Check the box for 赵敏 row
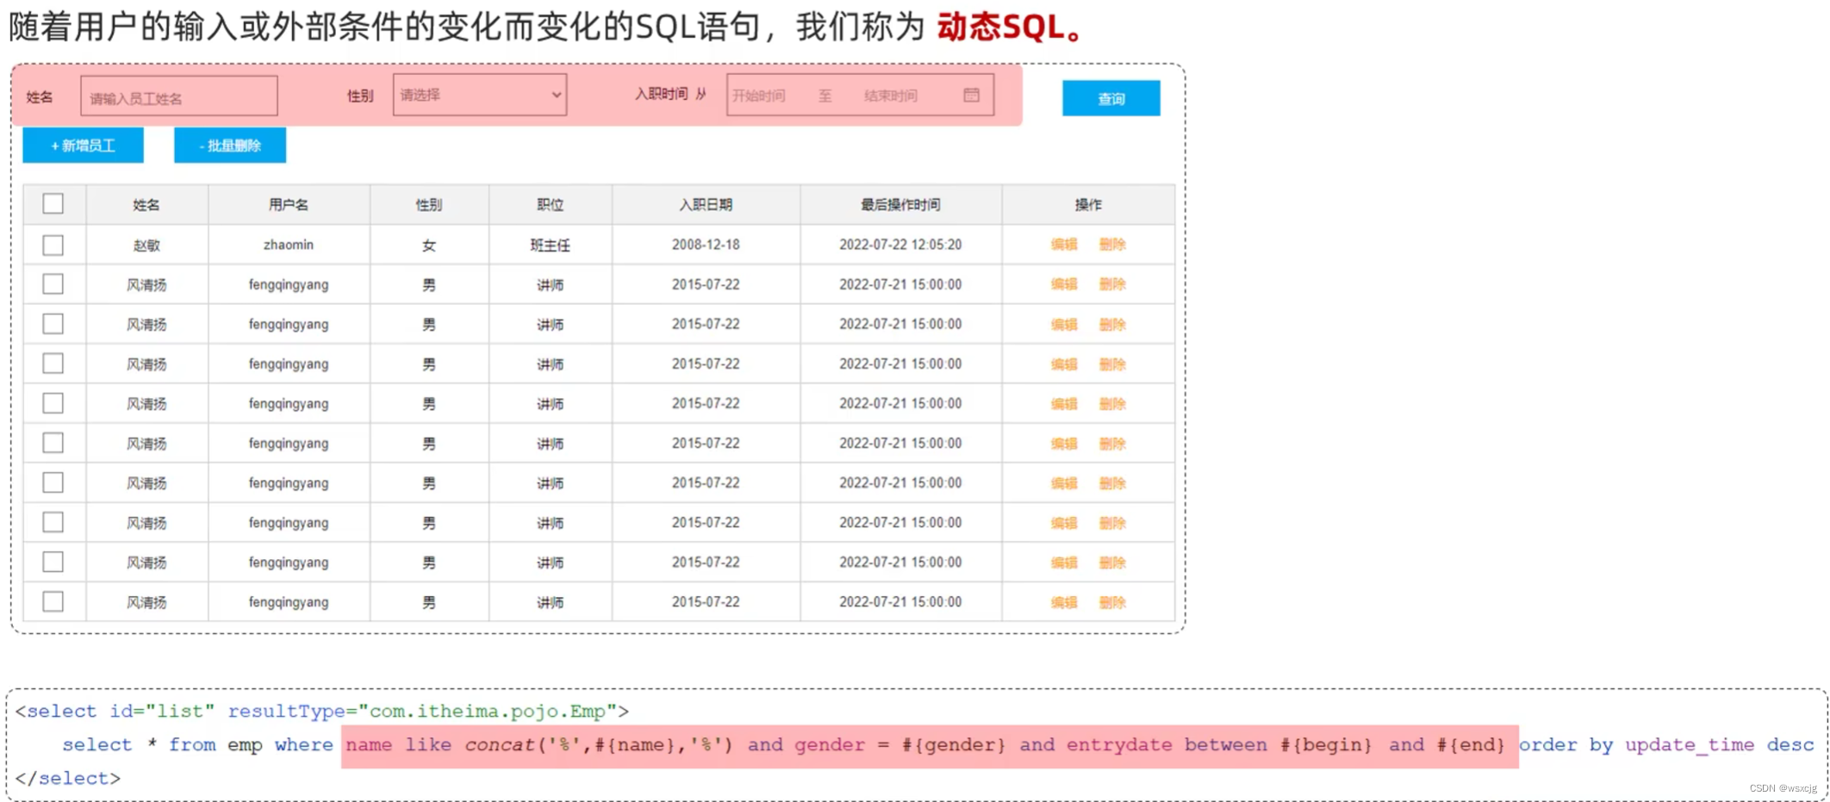This screenshot has width=1830, height=802. click(x=53, y=245)
